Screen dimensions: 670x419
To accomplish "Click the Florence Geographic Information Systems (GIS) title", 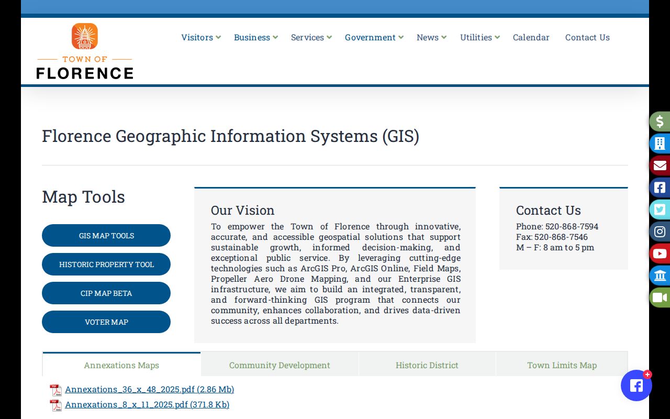I will [x=230, y=136].
